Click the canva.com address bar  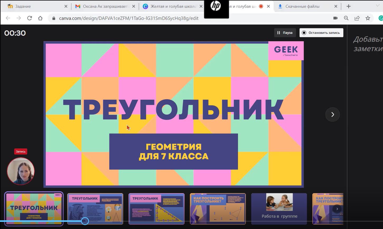coord(129,18)
